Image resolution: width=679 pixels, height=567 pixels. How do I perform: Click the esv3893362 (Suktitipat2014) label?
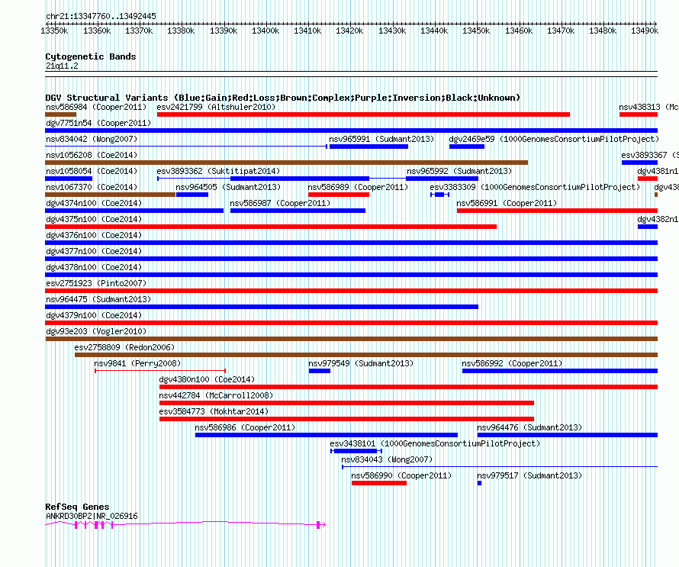218,171
